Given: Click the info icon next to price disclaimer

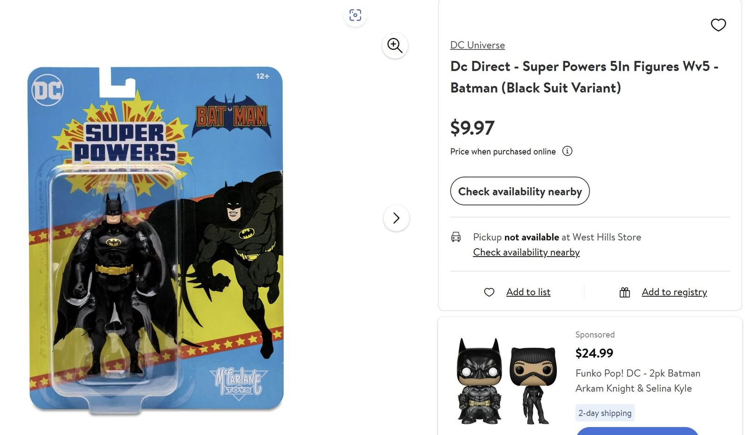Looking at the screenshot, I should (x=567, y=151).
